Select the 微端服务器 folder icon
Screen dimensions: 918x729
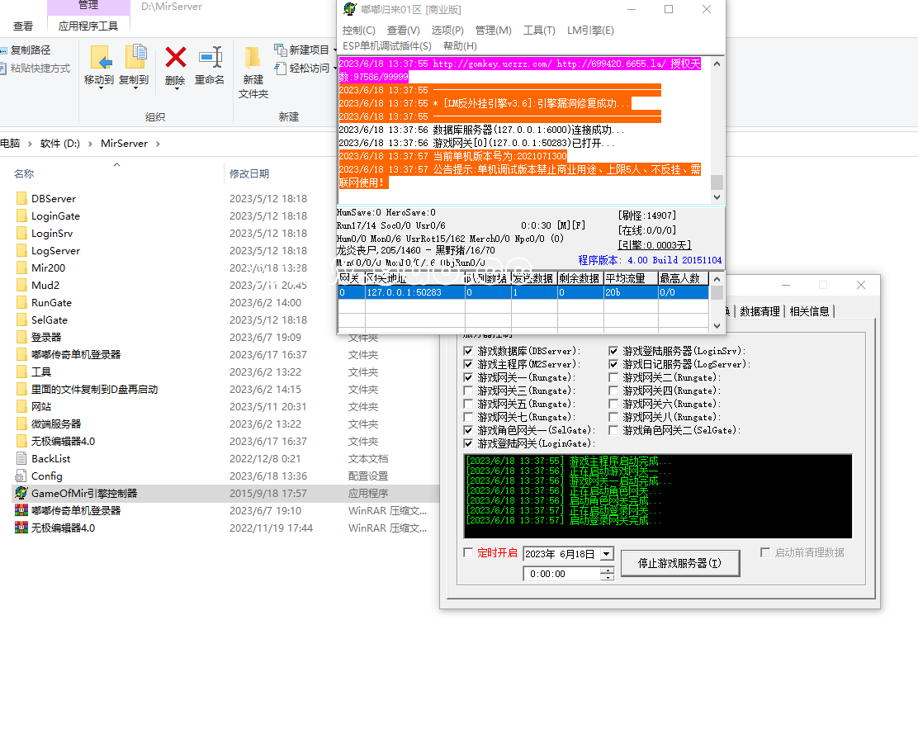point(21,424)
